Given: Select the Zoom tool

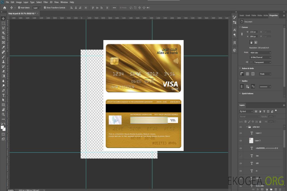Looking at the screenshot, I should [3, 114].
